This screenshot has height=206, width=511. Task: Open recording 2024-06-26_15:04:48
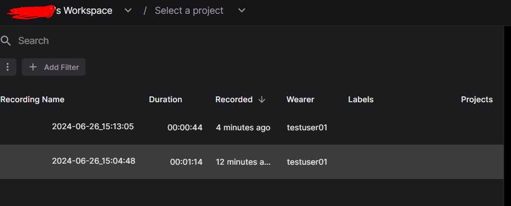tap(93, 161)
